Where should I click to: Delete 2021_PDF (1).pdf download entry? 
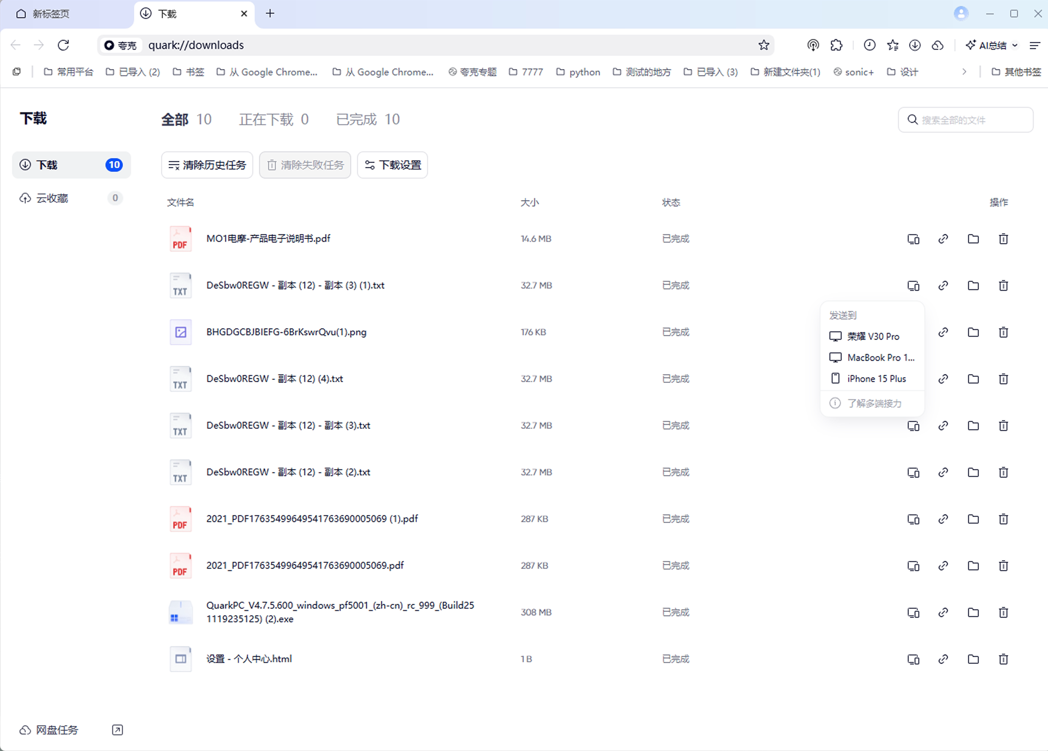click(x=1003, y=519)
